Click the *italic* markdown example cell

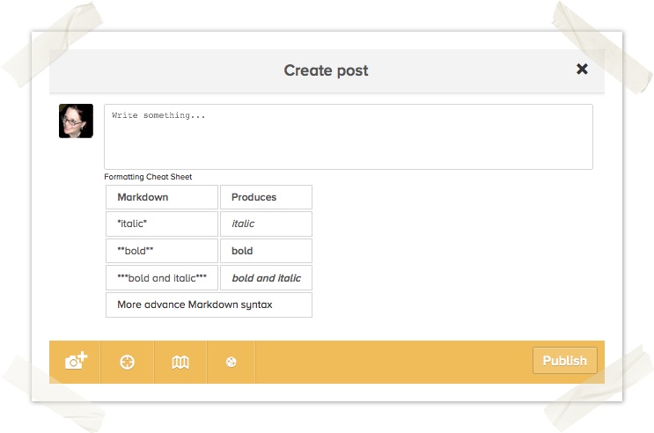(161, 224)
